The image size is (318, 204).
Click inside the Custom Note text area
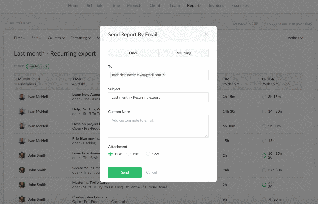tap(158, 126)
